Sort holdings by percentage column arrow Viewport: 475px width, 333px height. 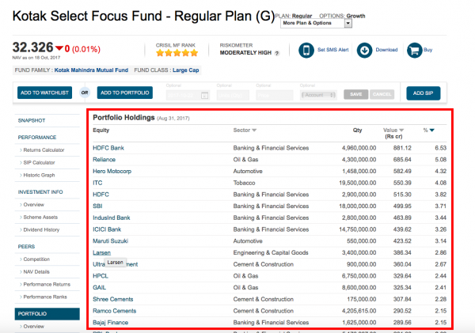[x=432, y=131]
